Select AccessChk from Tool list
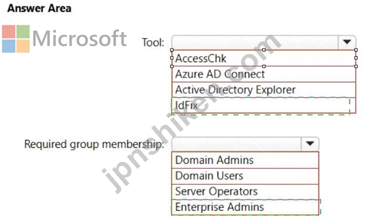387x219 pixels. coord(264,58)
